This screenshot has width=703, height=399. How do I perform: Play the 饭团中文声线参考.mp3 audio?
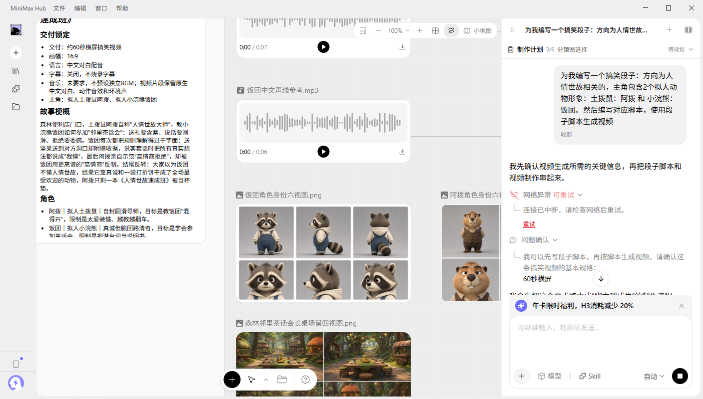[x=323, y=152]
